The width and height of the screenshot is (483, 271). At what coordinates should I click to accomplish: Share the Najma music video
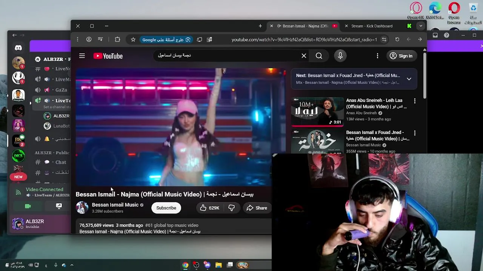click(257, 208)
